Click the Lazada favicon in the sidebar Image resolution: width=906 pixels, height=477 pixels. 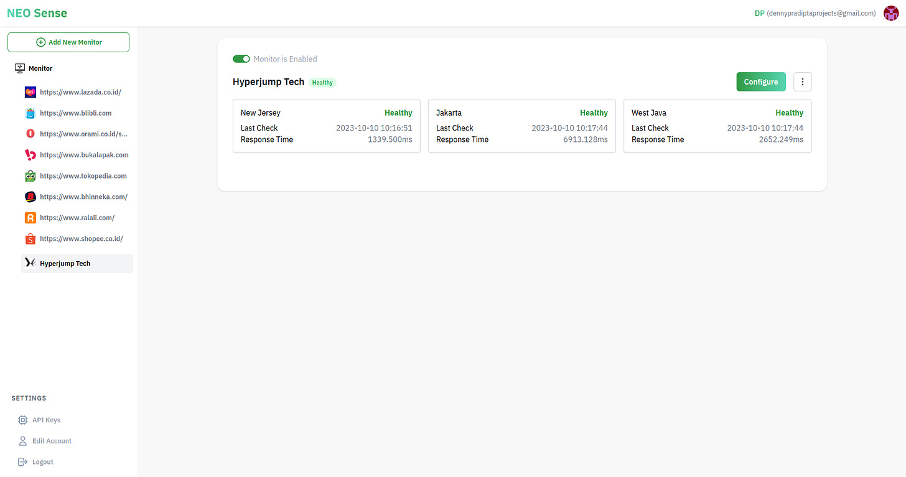(x=30, y=91)
